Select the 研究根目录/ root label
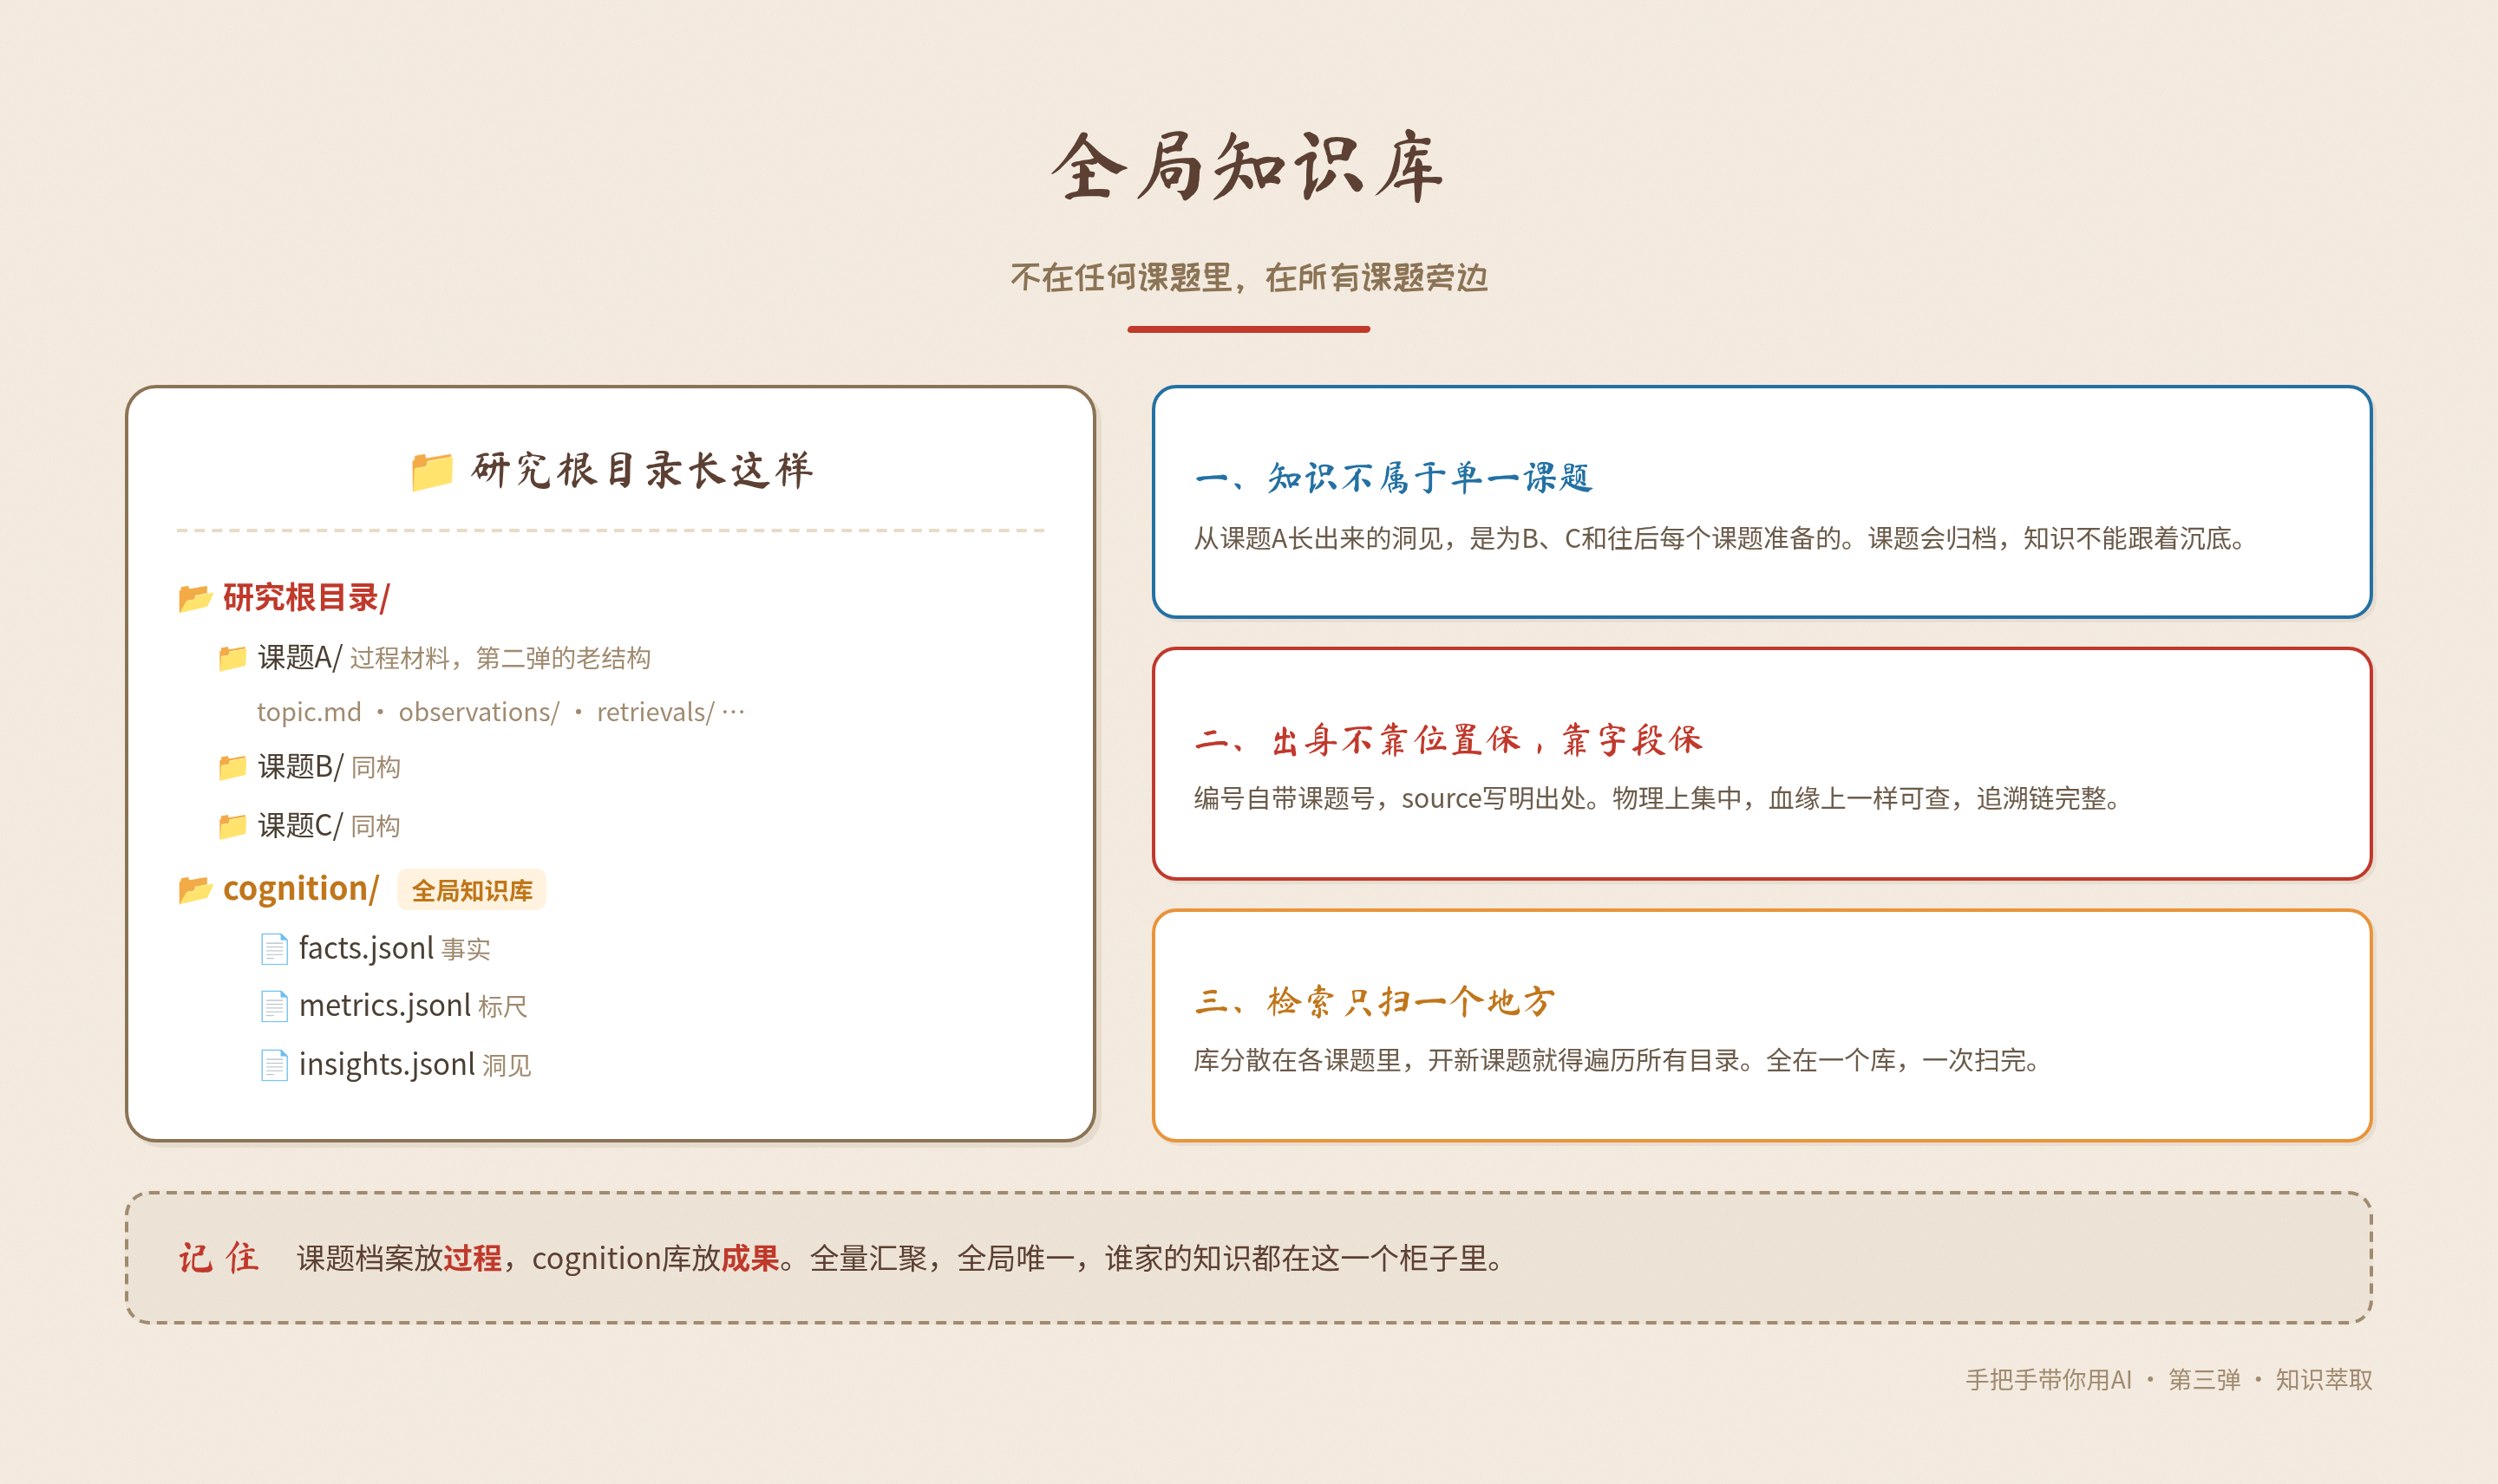This screenshot has width=2498, height=1484. tap(306, 598)
